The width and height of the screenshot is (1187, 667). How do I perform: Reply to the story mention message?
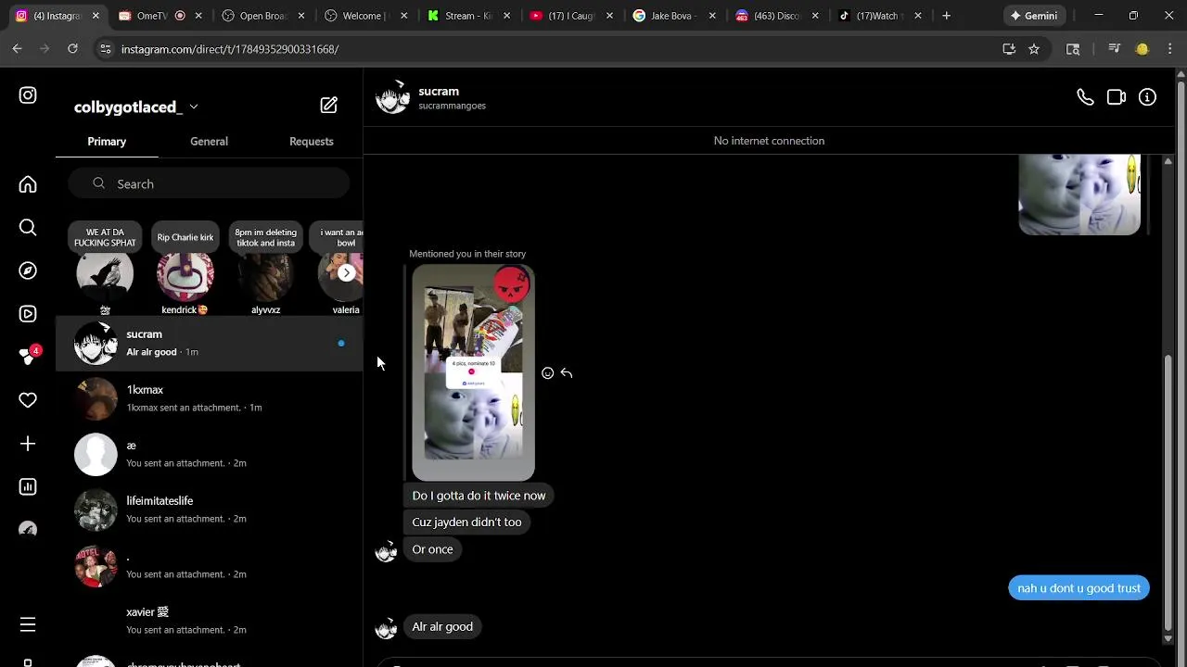pyautogui.click(x=567, y=373)
